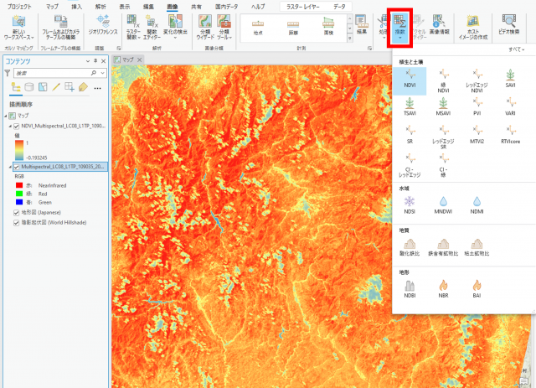Choose the MTVI2 index
This screenshot has height=388, width=536.
[x=477, y=134]
